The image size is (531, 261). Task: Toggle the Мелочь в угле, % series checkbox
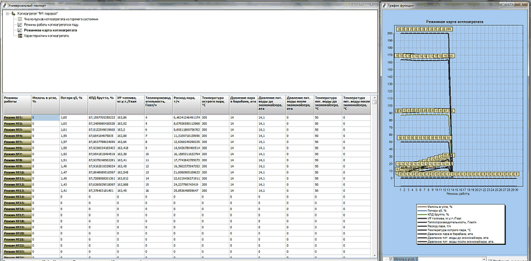pyautogui.click(x=391, y=259)
